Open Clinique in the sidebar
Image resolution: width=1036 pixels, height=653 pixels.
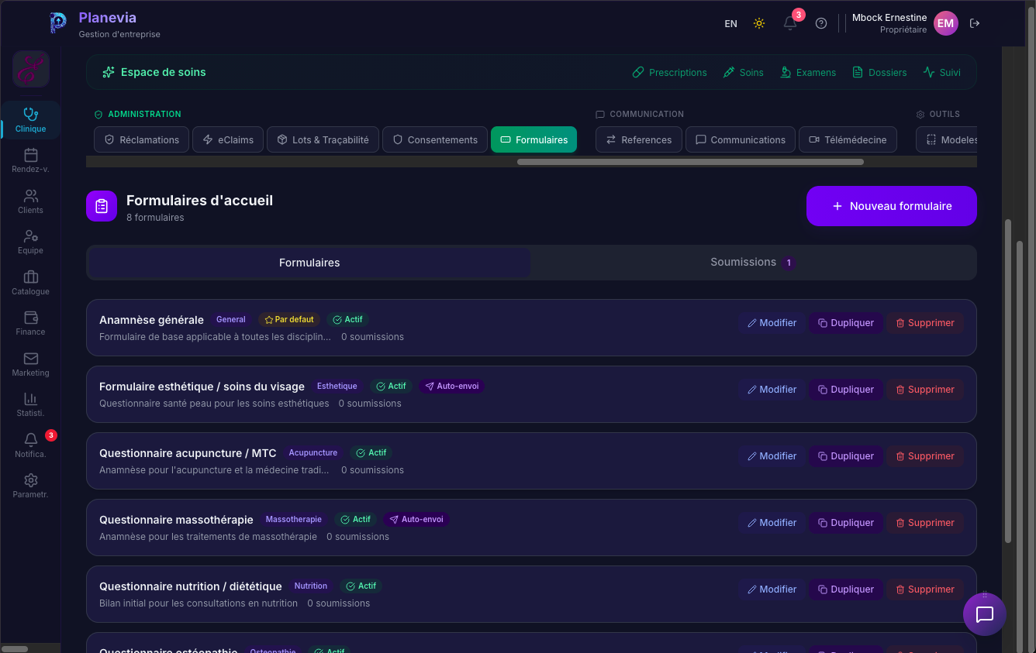(x=31, y=120)
